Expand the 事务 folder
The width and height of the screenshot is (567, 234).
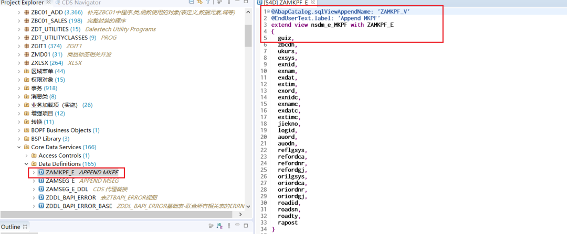coord(19,88)
